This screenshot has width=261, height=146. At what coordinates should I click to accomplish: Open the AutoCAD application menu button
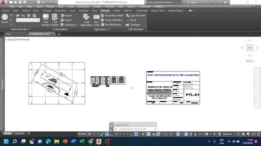click(x=3, y=3)
